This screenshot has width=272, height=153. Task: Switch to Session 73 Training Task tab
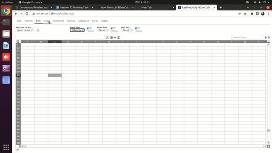[x=75, y=8]
